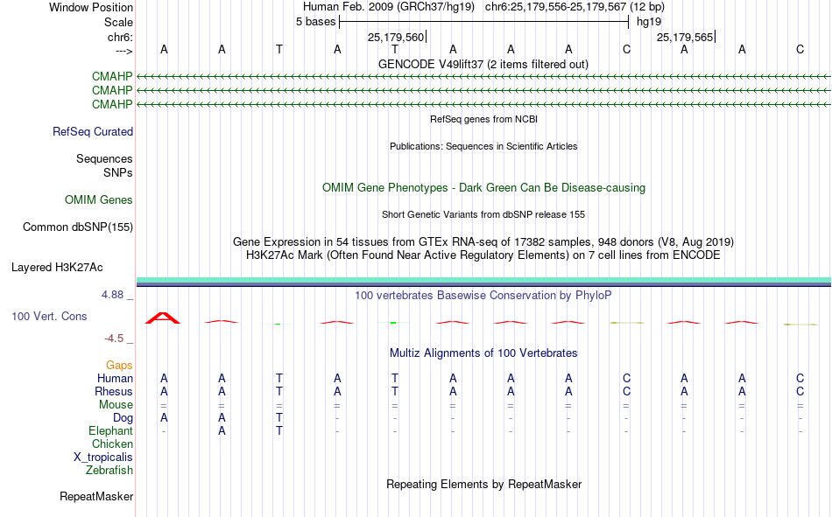The width and height of the screenshot is (832, 517).
Task: Click the Common dbSNP(155) label
Action: click(x=78, y=227)
